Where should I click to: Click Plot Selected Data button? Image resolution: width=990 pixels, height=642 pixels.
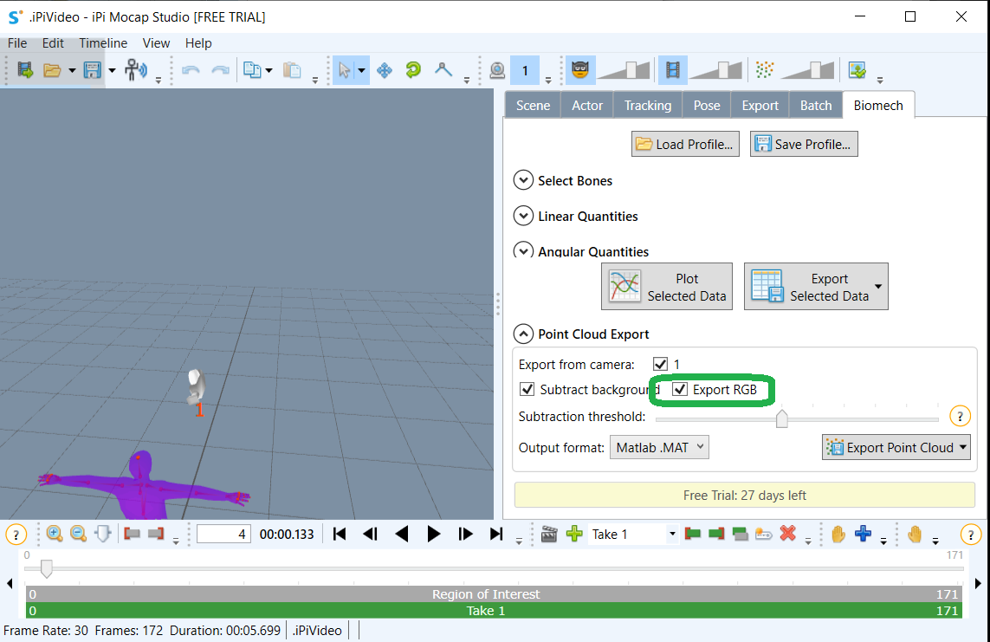coord(667,287)
